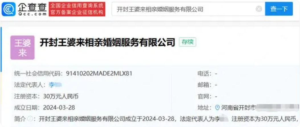Click the location pin icon beside 河南省开封市
Image resolution: width=300 pixels, height=127 pixels.
[217, 107]
